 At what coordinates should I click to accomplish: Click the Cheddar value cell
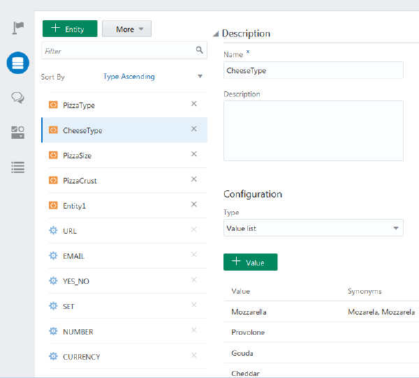point(245,373)
